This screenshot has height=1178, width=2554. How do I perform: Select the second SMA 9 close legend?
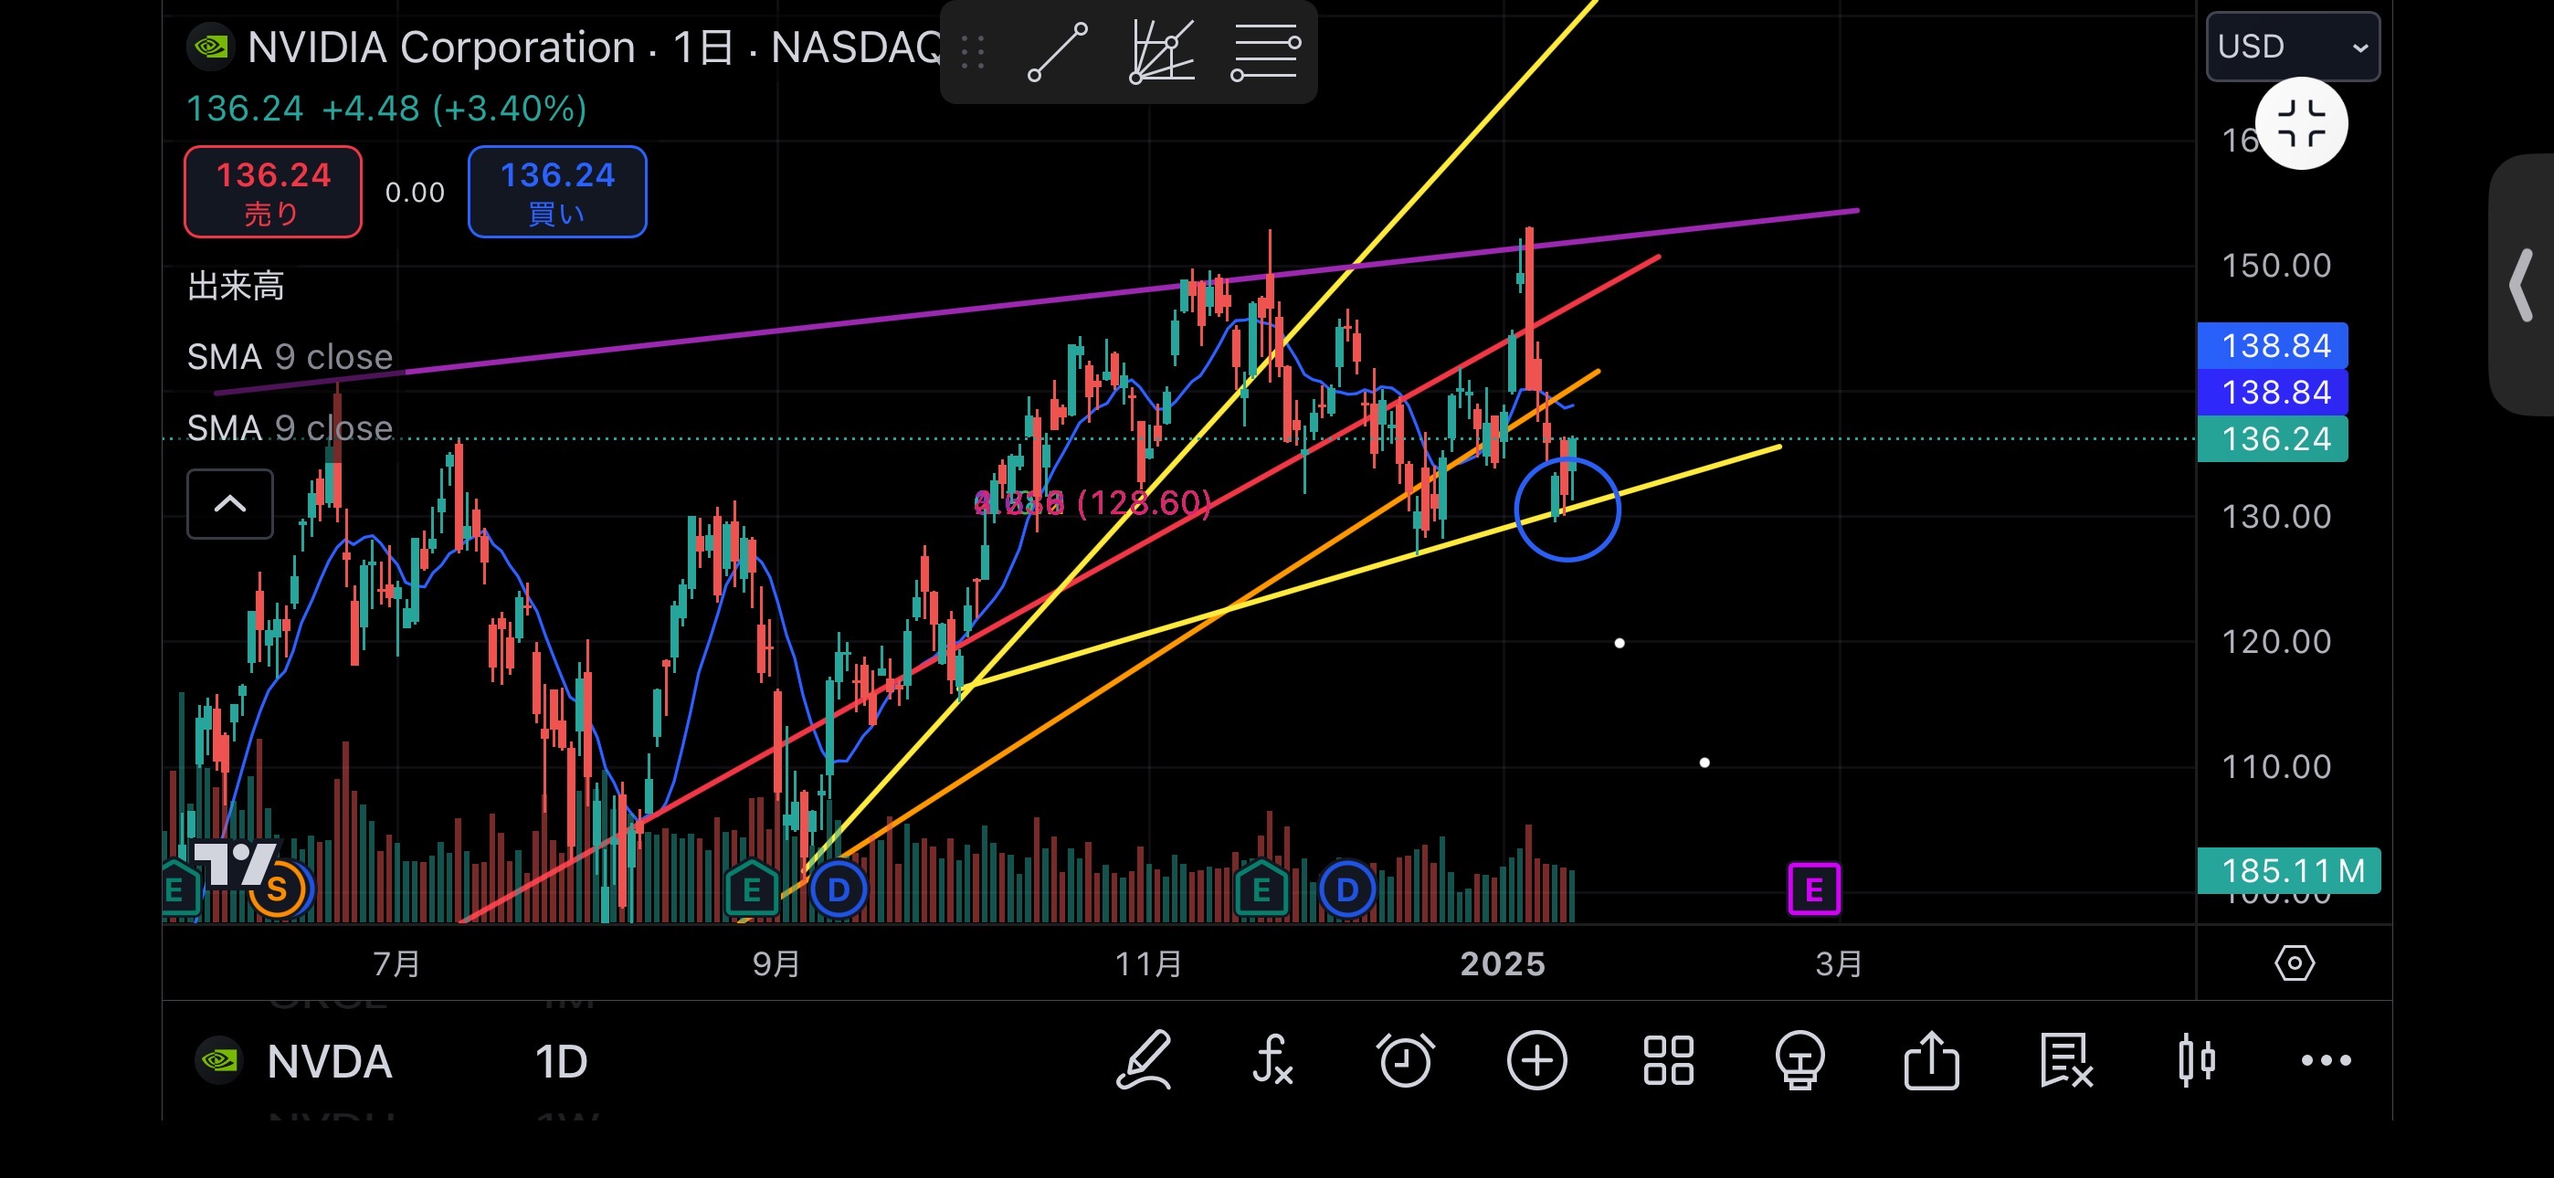[x=290, y=428]
